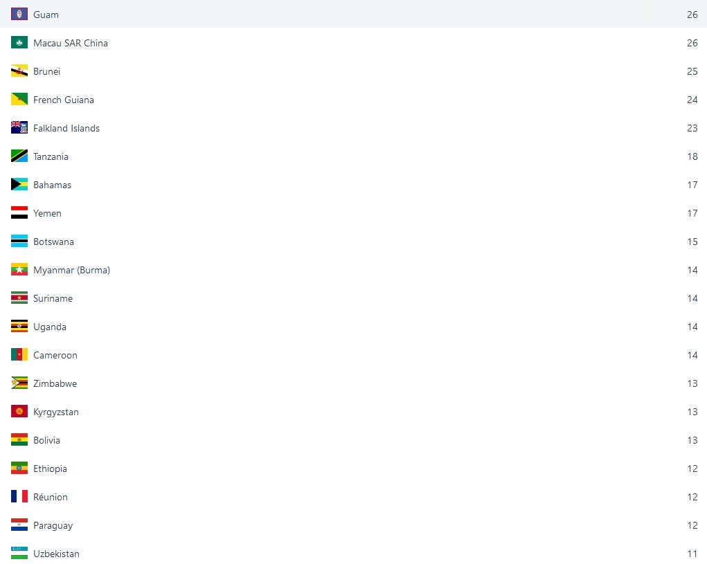Open the French Guiana country entry

tap(63, 100)
